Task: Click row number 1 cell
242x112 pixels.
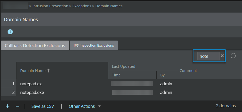Action: click(9, 84)
